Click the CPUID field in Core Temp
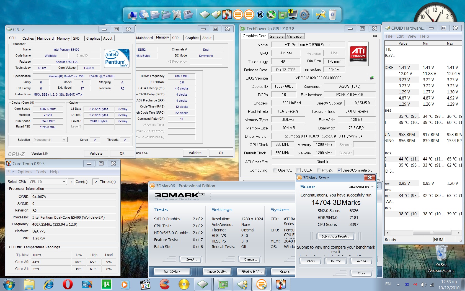Viewport: 465px width, 291px height. click(74, 196)
